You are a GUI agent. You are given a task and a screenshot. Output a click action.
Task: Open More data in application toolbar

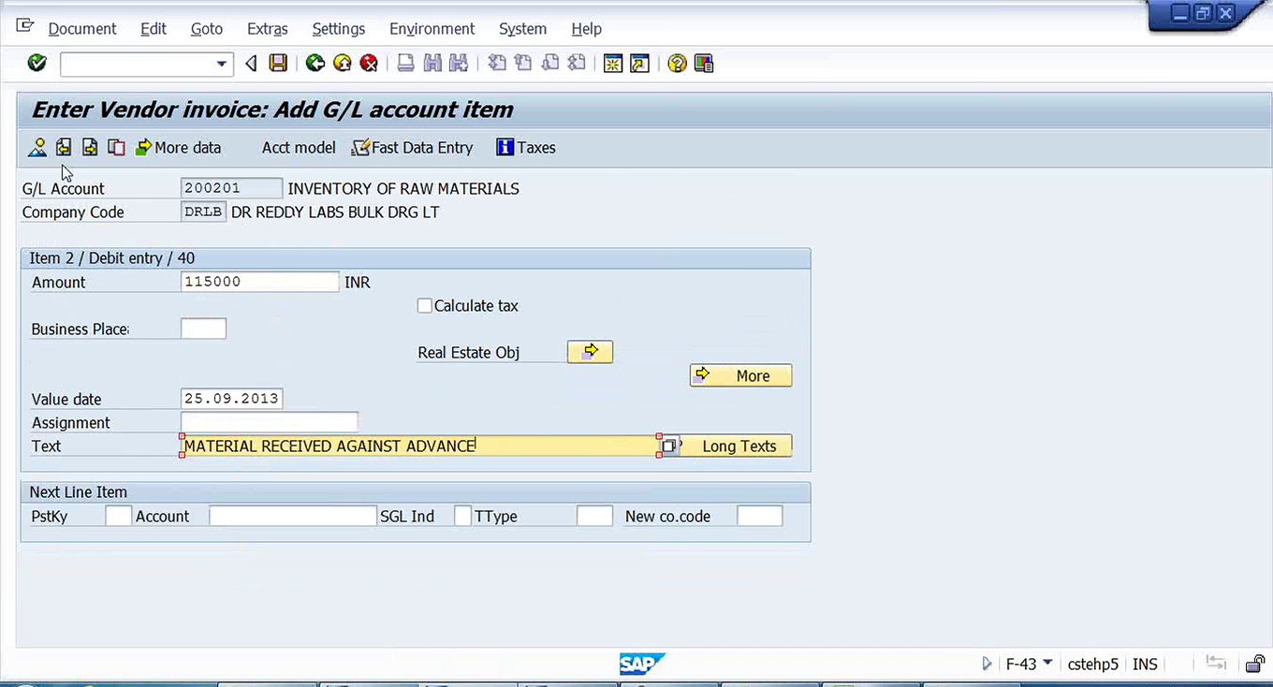pyautogui.click(x=179, y=147)
